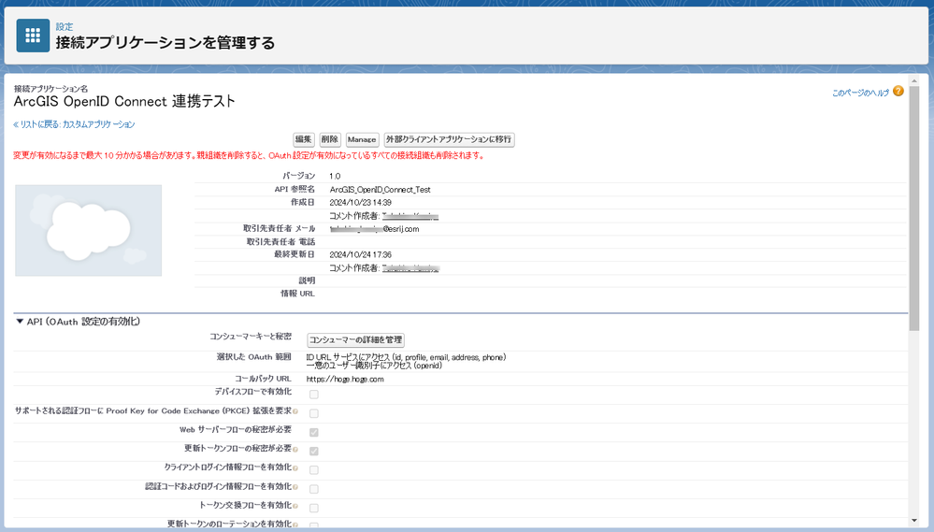
Task: Click 外部クライアントアプリケーションに移行 button
Action: pos(449,139)
